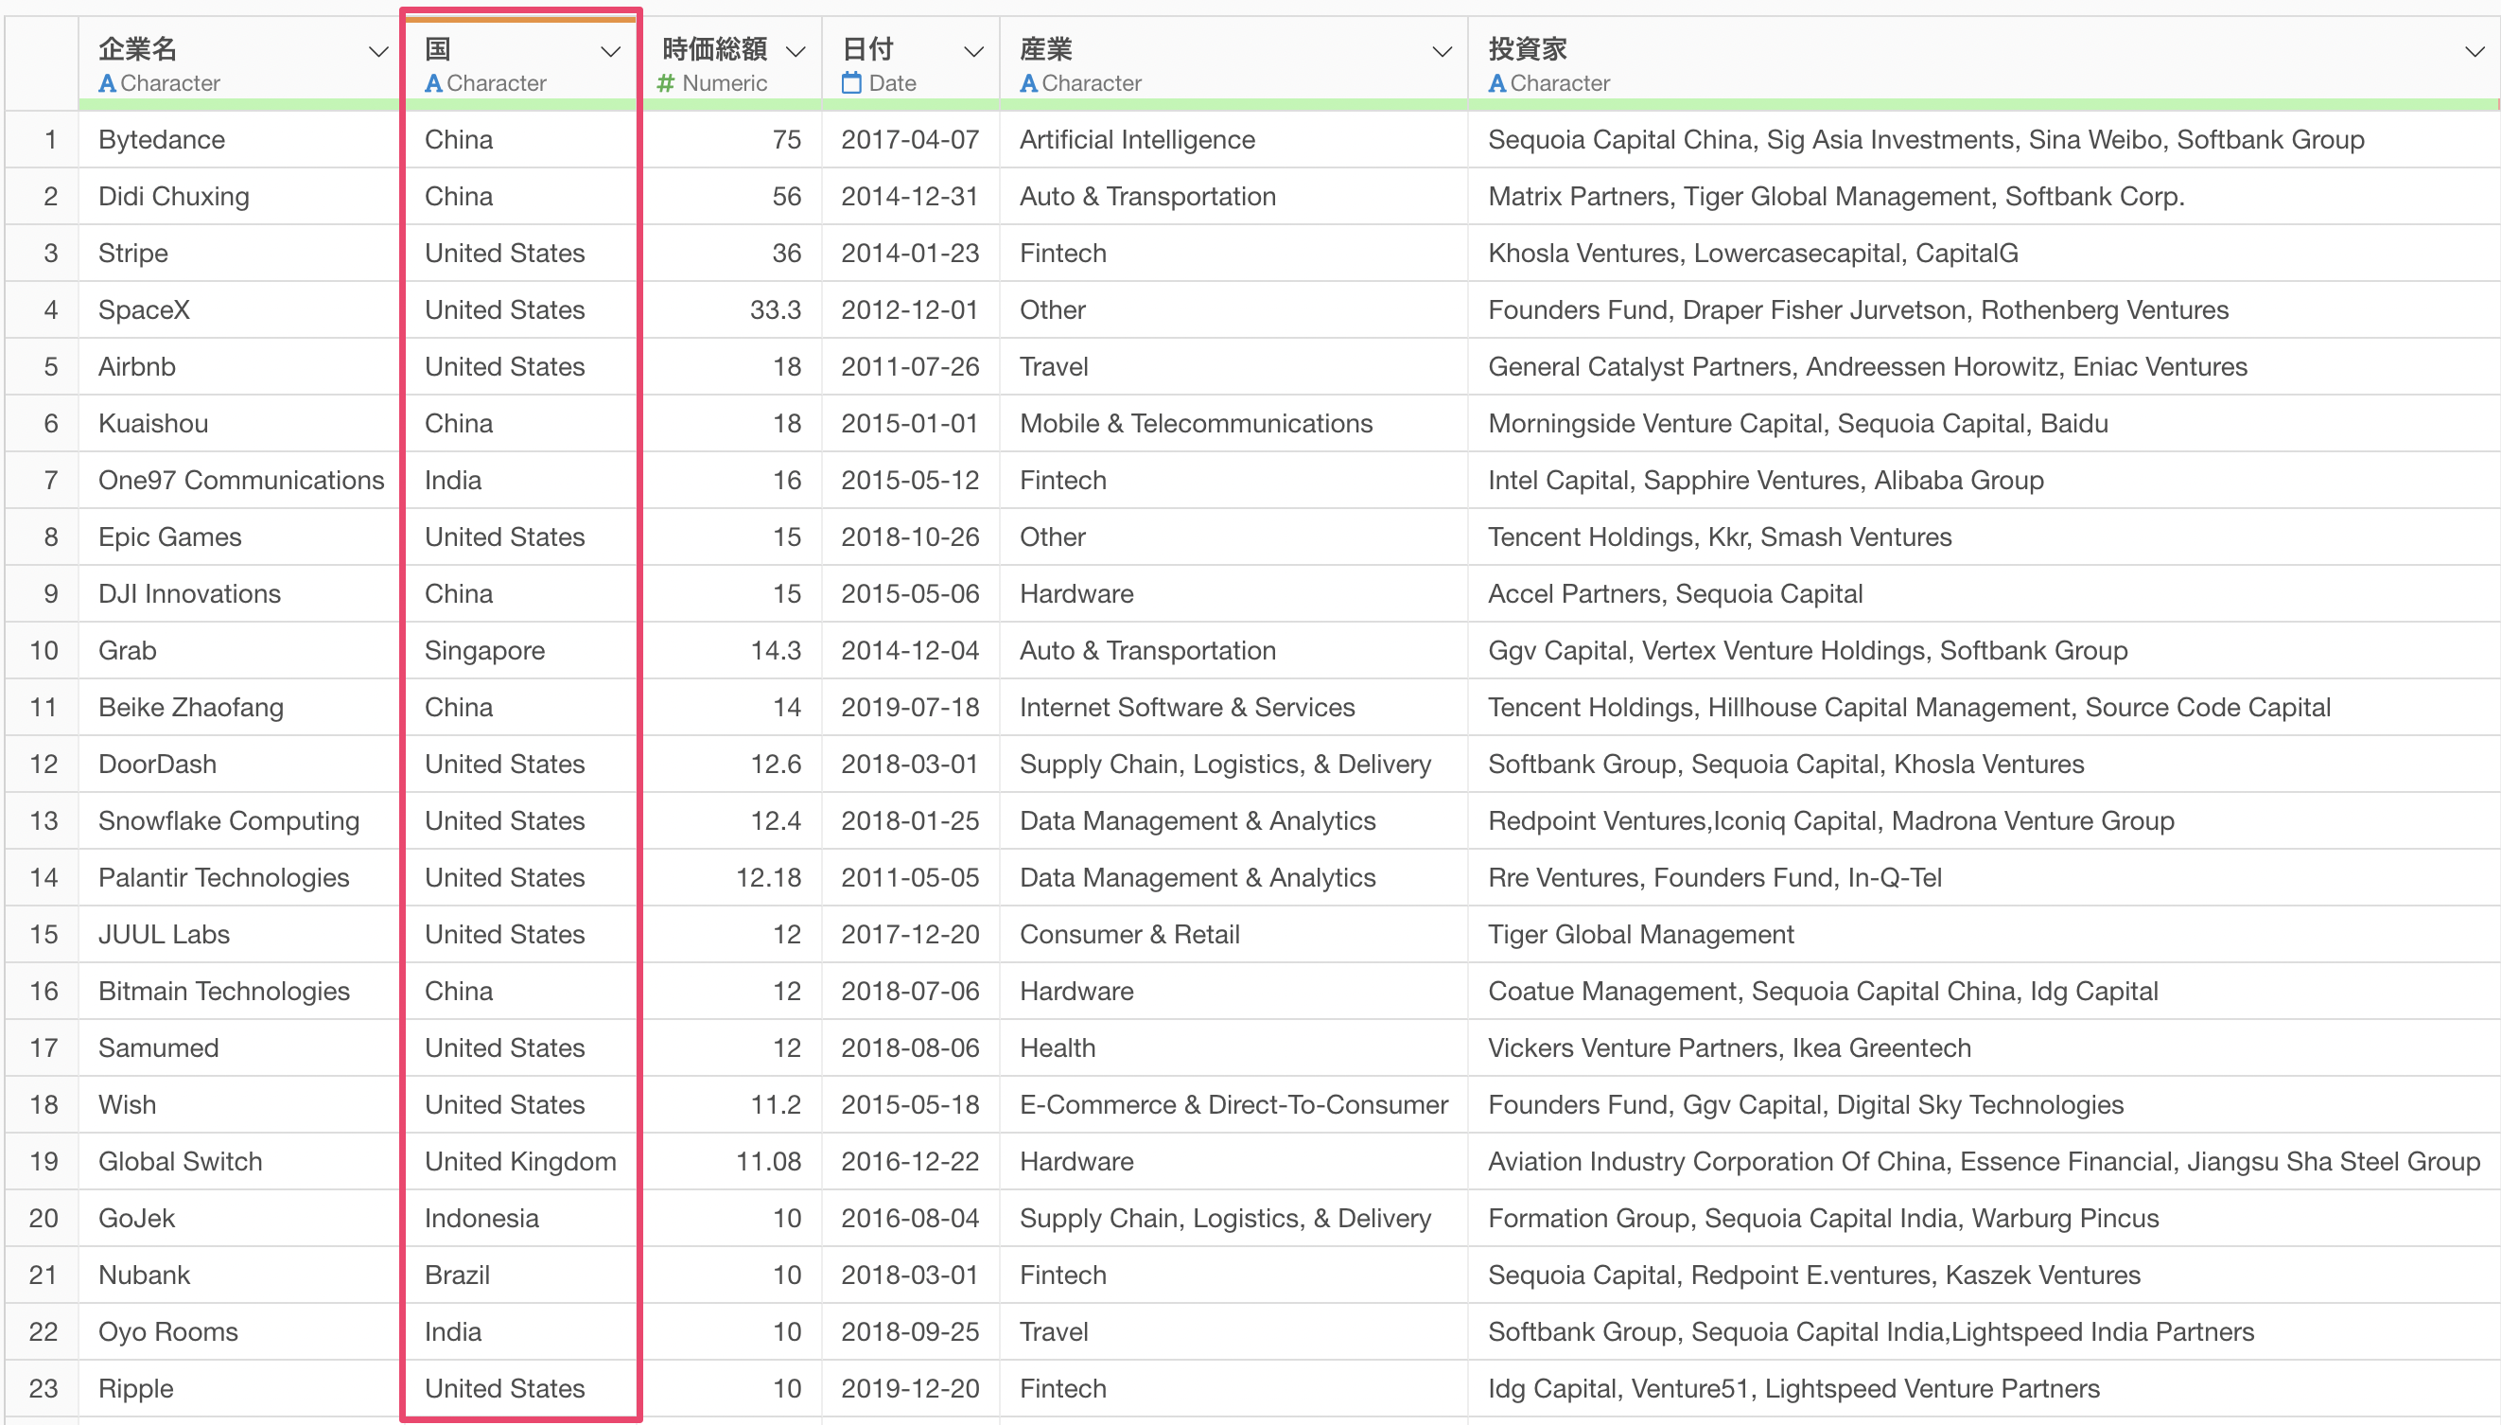Click the Didi Chuxing cell
This screenshot has width=2501, height=1425.
point(239,197)
